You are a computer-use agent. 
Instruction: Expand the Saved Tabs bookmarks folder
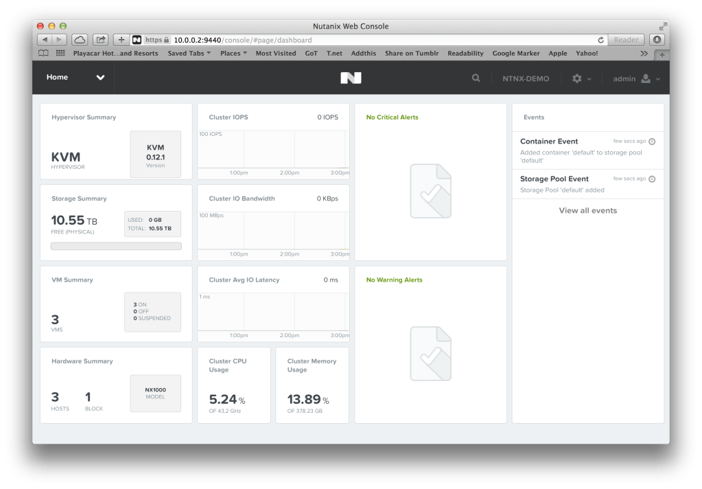pos(188,53)
